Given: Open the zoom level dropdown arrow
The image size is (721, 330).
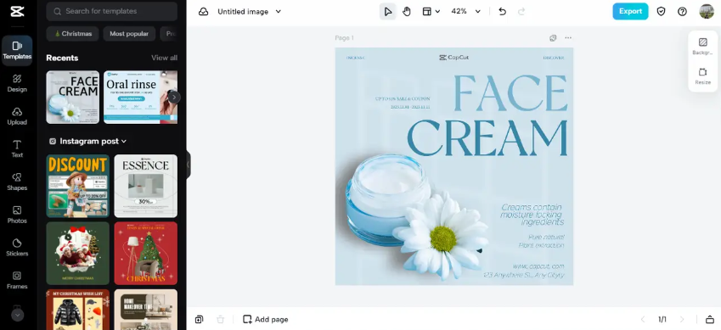Looking at the screenshot, I should [478, 12].
